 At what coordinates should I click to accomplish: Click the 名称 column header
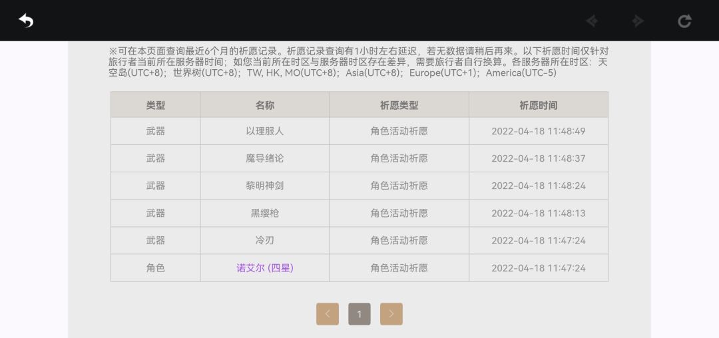[264, 105]
